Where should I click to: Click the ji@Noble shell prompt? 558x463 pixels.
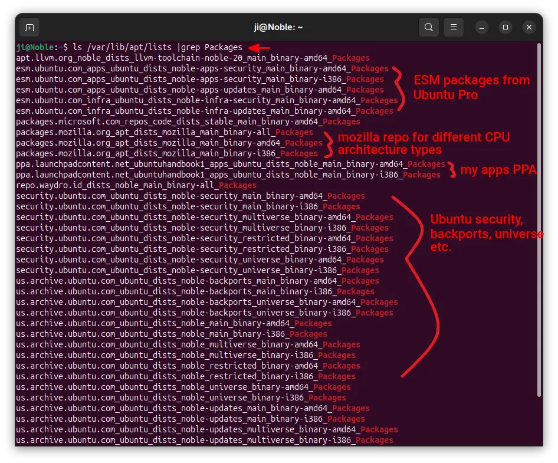42,47
